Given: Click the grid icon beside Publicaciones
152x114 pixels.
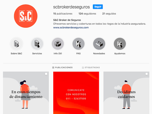Looking at the screenshot, I should [53, 68].
